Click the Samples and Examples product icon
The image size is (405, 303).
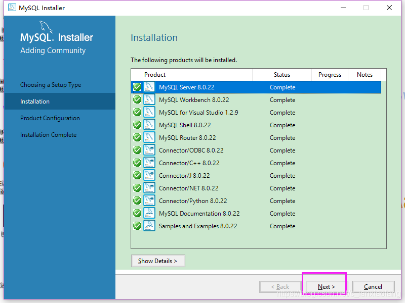pyautogui.click(x=149, y=226)
